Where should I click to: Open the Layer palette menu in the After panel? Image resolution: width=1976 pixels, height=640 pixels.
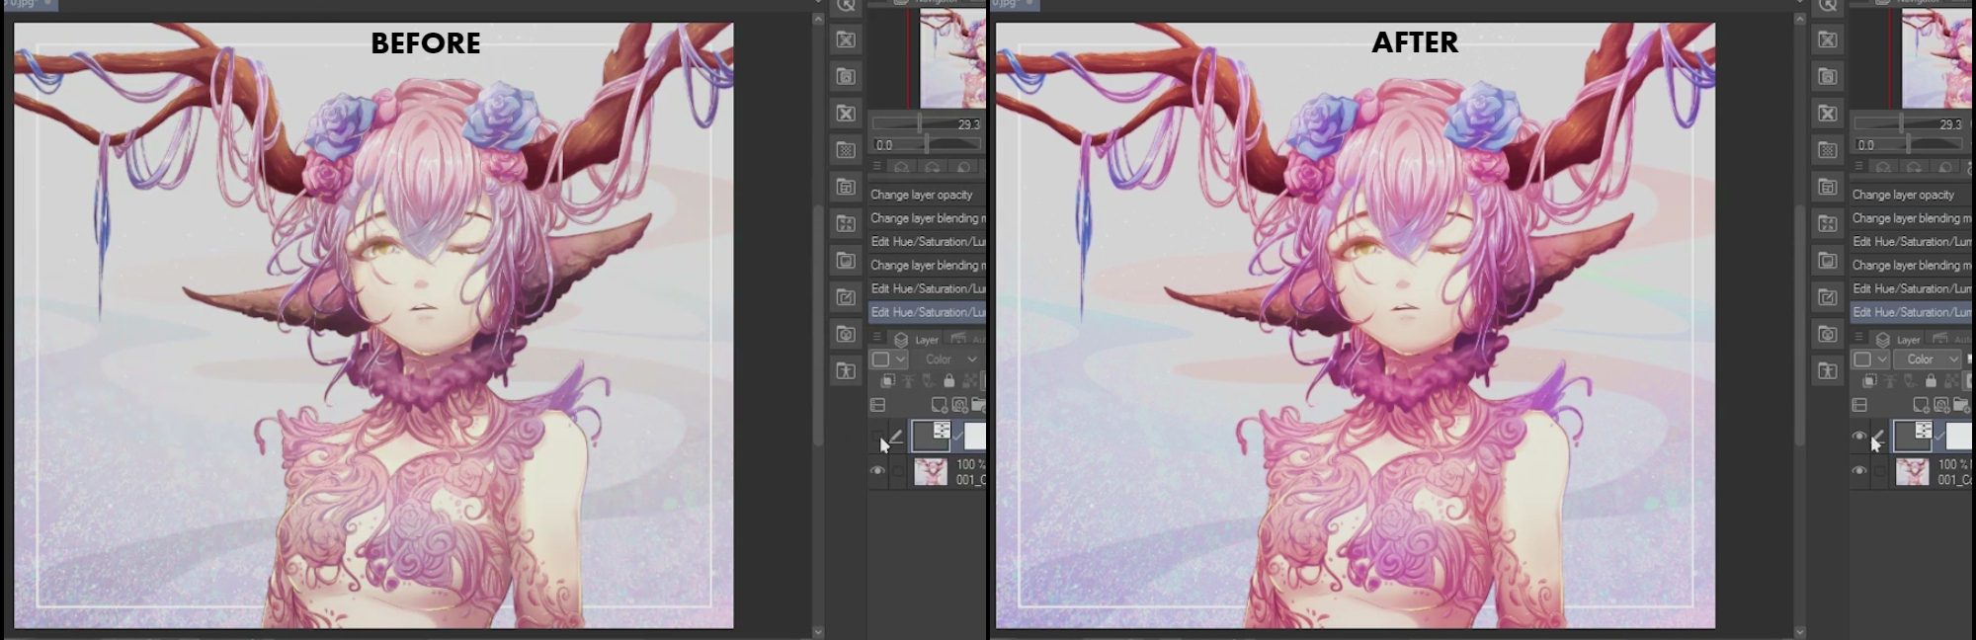coord(1858,338)
